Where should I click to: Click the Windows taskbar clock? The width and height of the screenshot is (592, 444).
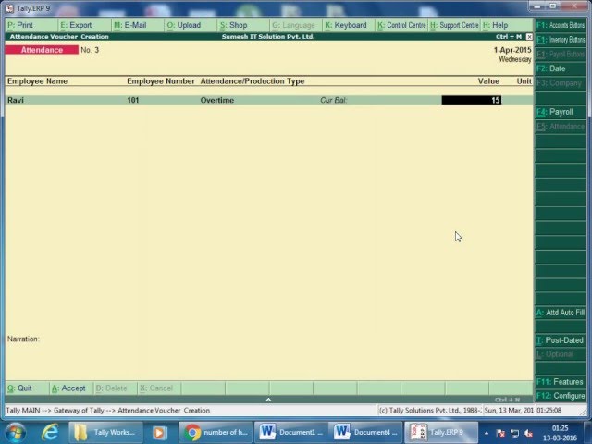click(x=560, y=433)
